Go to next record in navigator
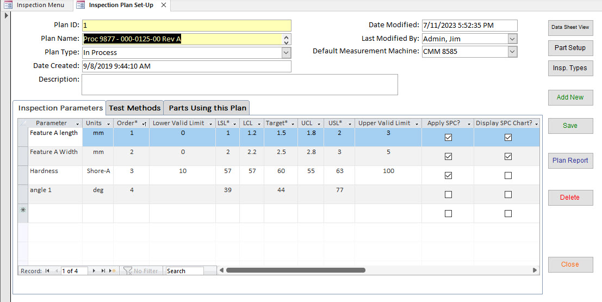Image resolution: width=602 pixels, height=302 pixels. (94, 271)
